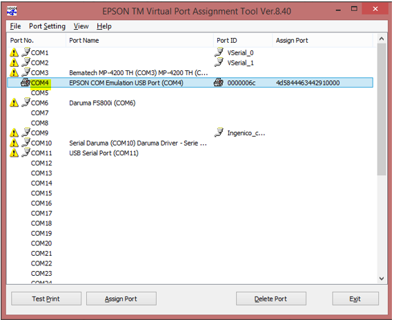Screen dimensions: 394x320
Task: Select the Bematech MP-4200 TH (COM3) entry
Action: (138, 73)
